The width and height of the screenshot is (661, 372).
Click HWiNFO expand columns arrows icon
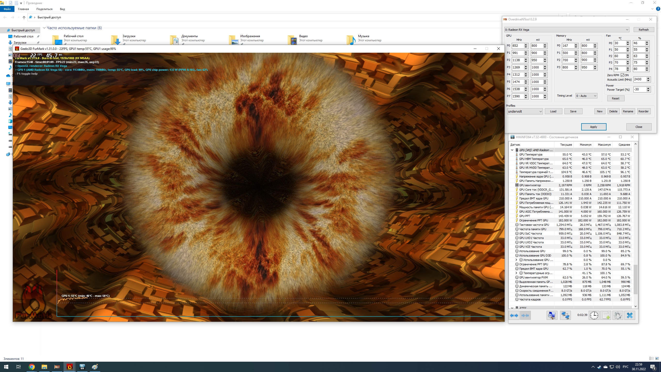(514, 315)
